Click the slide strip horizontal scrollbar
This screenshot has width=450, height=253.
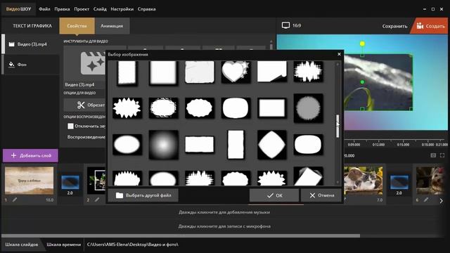click(x=181, y=236)
